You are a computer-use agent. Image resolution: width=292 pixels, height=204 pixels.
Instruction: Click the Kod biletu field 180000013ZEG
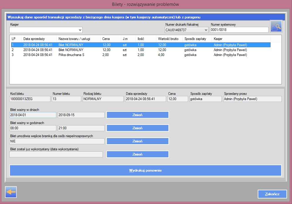(x=30, y=99)
